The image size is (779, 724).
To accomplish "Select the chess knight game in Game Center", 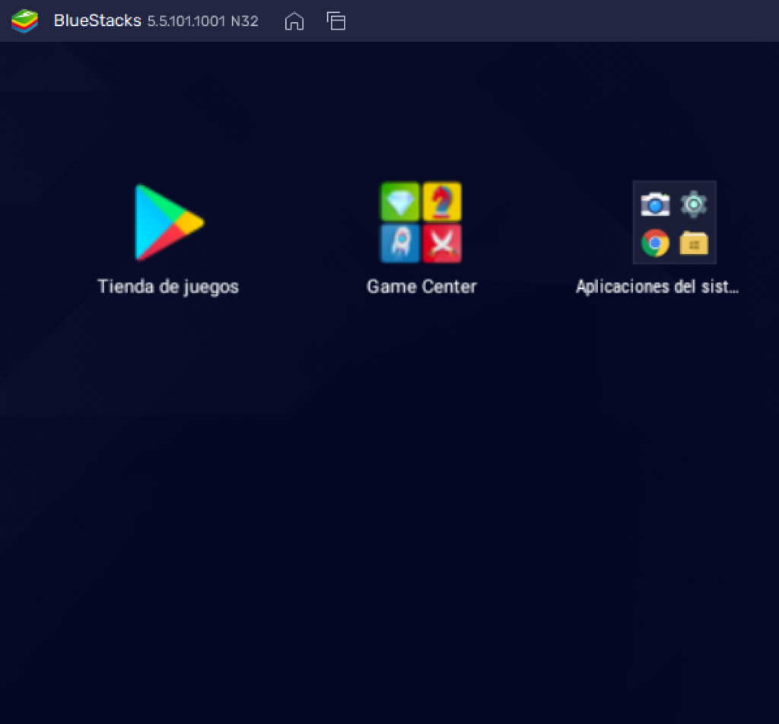I will (443, 202).
